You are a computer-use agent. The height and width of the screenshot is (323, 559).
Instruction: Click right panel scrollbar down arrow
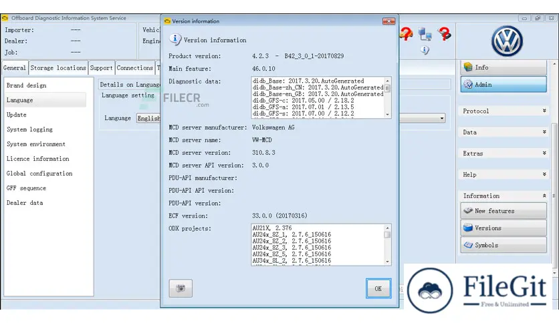554,273
